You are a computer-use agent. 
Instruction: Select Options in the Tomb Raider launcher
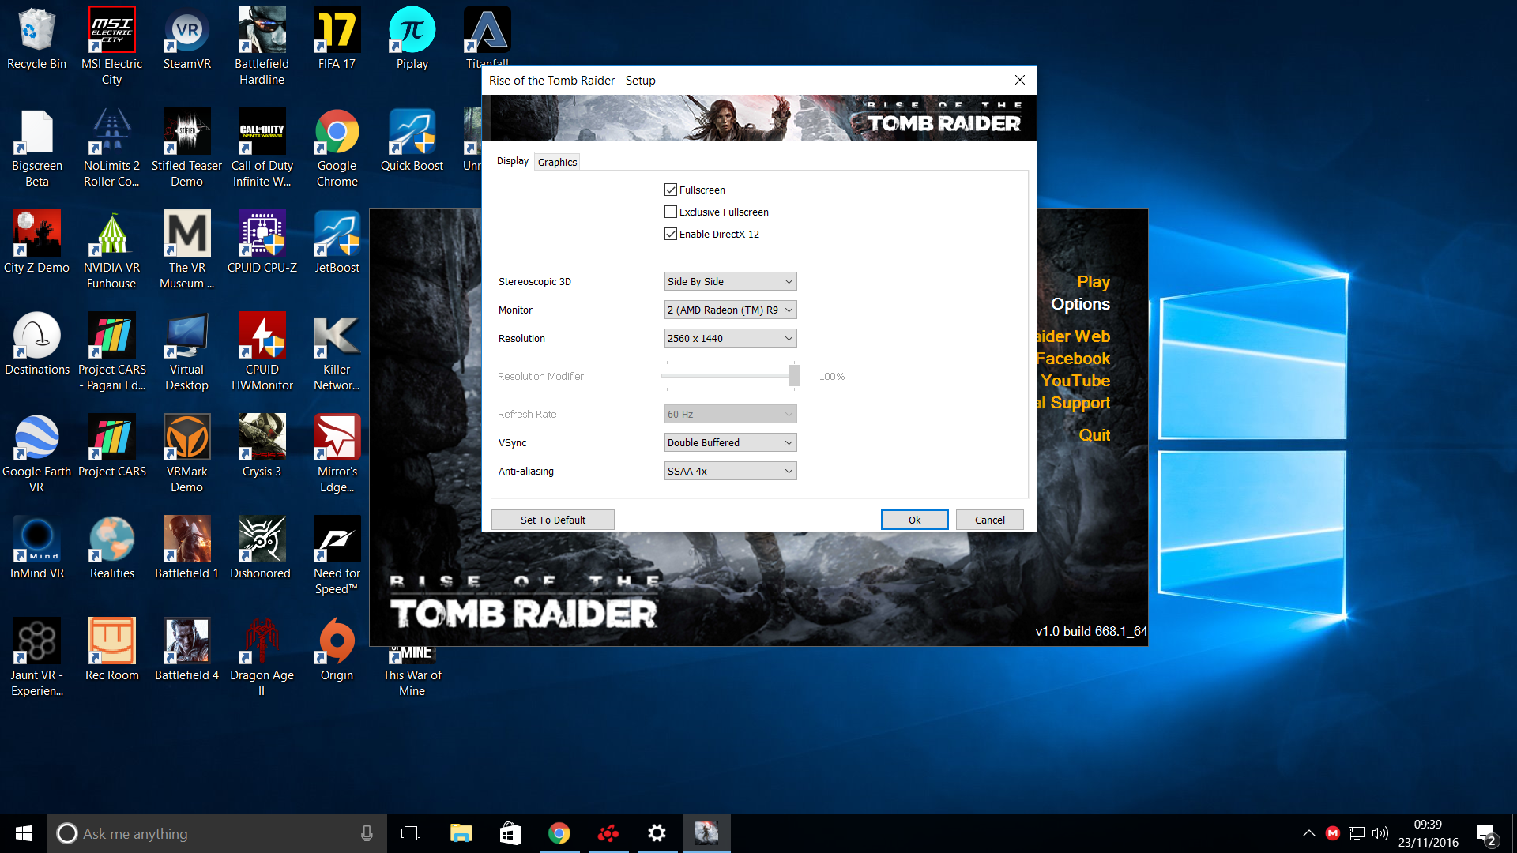click(x=1080, y=304)
